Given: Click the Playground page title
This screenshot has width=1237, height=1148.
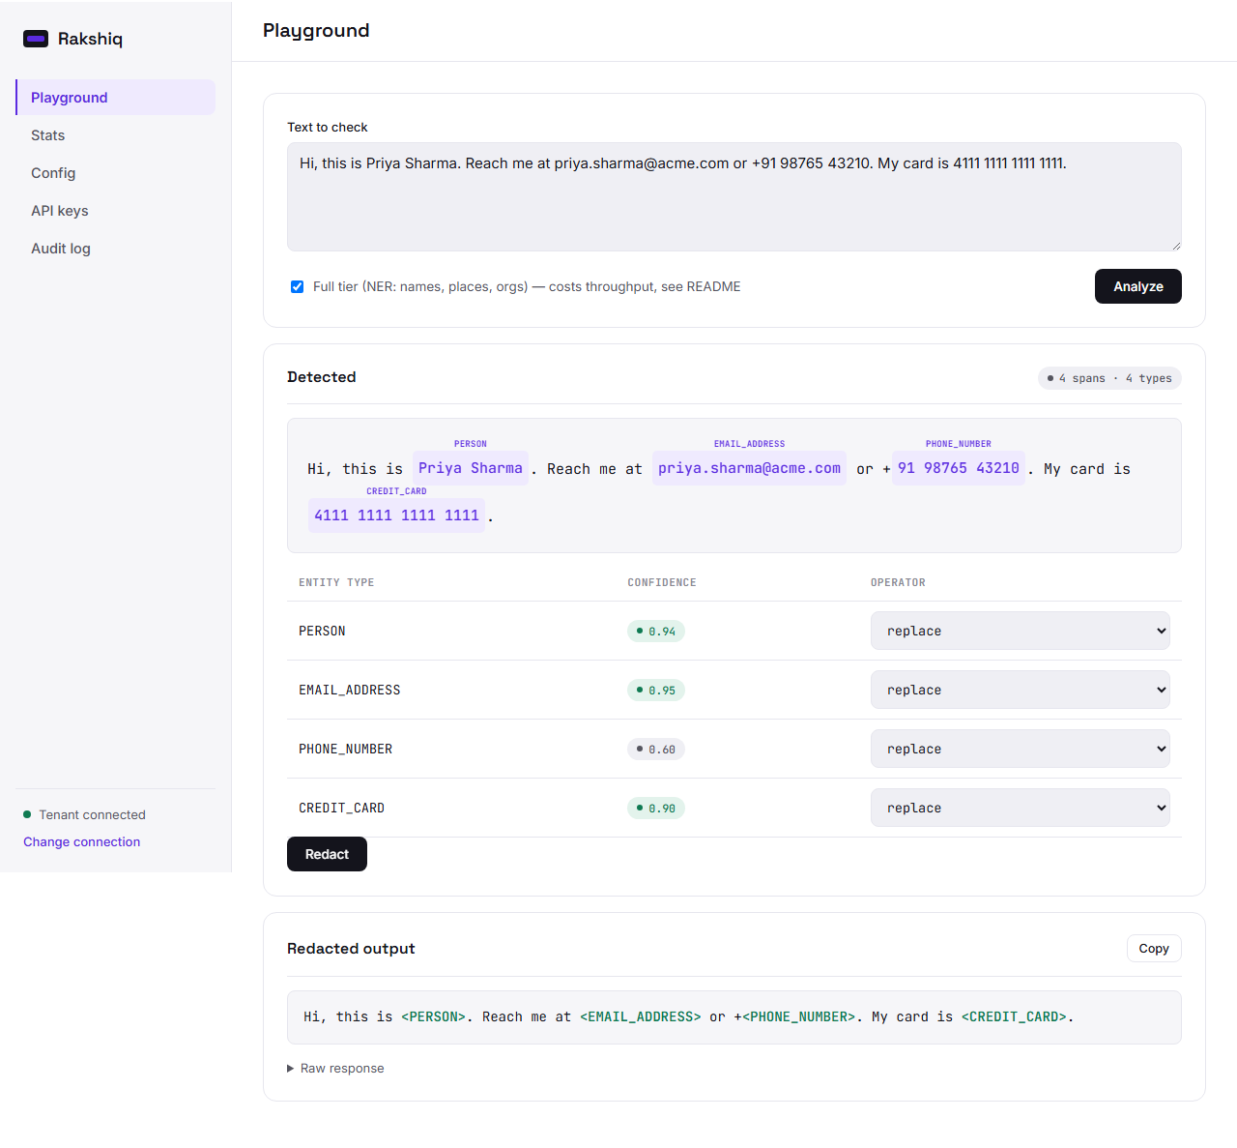Looking at the screenshot, I should point(316,30).
